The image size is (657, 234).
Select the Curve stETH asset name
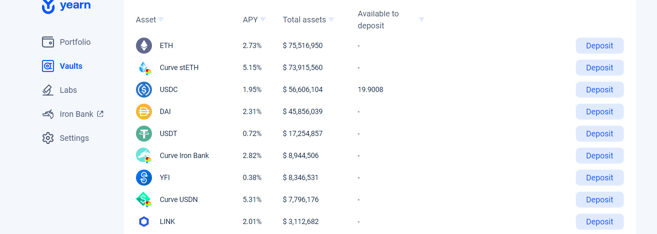click(179, 68)
